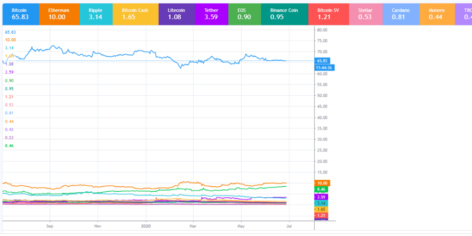Click the 50.00 price axis tick
The image size is (472, 236).
click(x=322, y=95)
